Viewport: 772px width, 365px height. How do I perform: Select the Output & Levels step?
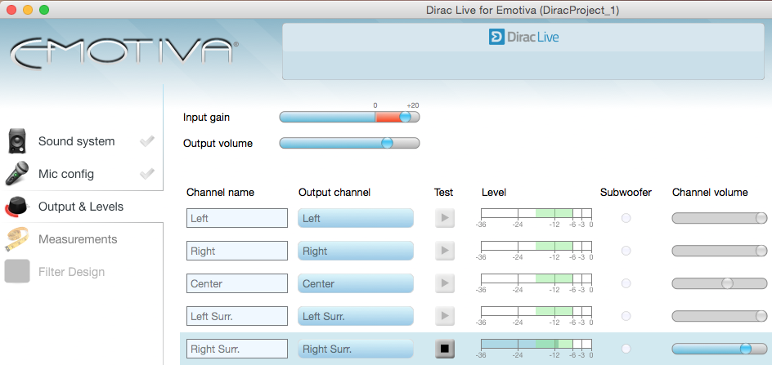click(81, 207)
